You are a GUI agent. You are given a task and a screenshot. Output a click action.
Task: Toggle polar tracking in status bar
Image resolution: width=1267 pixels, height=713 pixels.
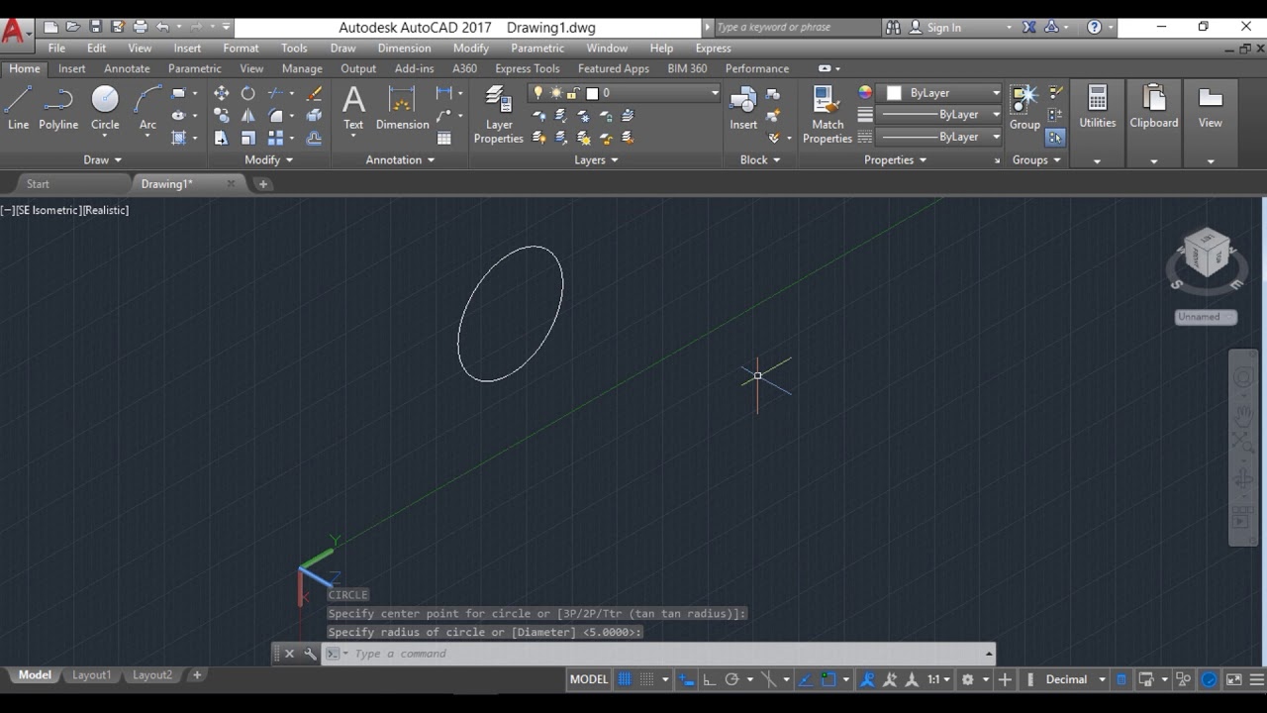pyautogui.click(x=732, y=679)
